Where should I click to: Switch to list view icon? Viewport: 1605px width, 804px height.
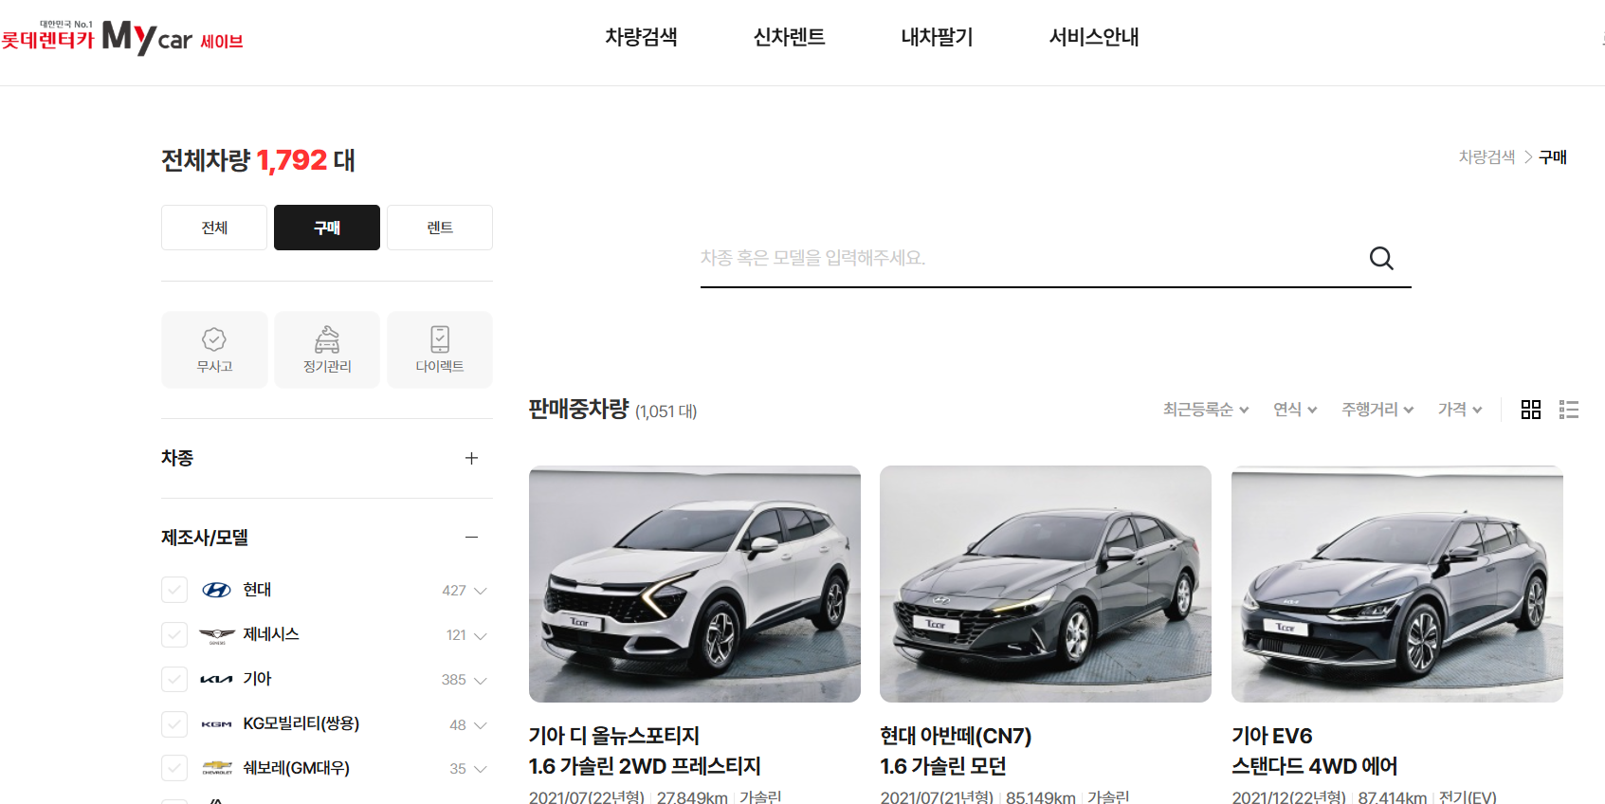[1569, 410]
